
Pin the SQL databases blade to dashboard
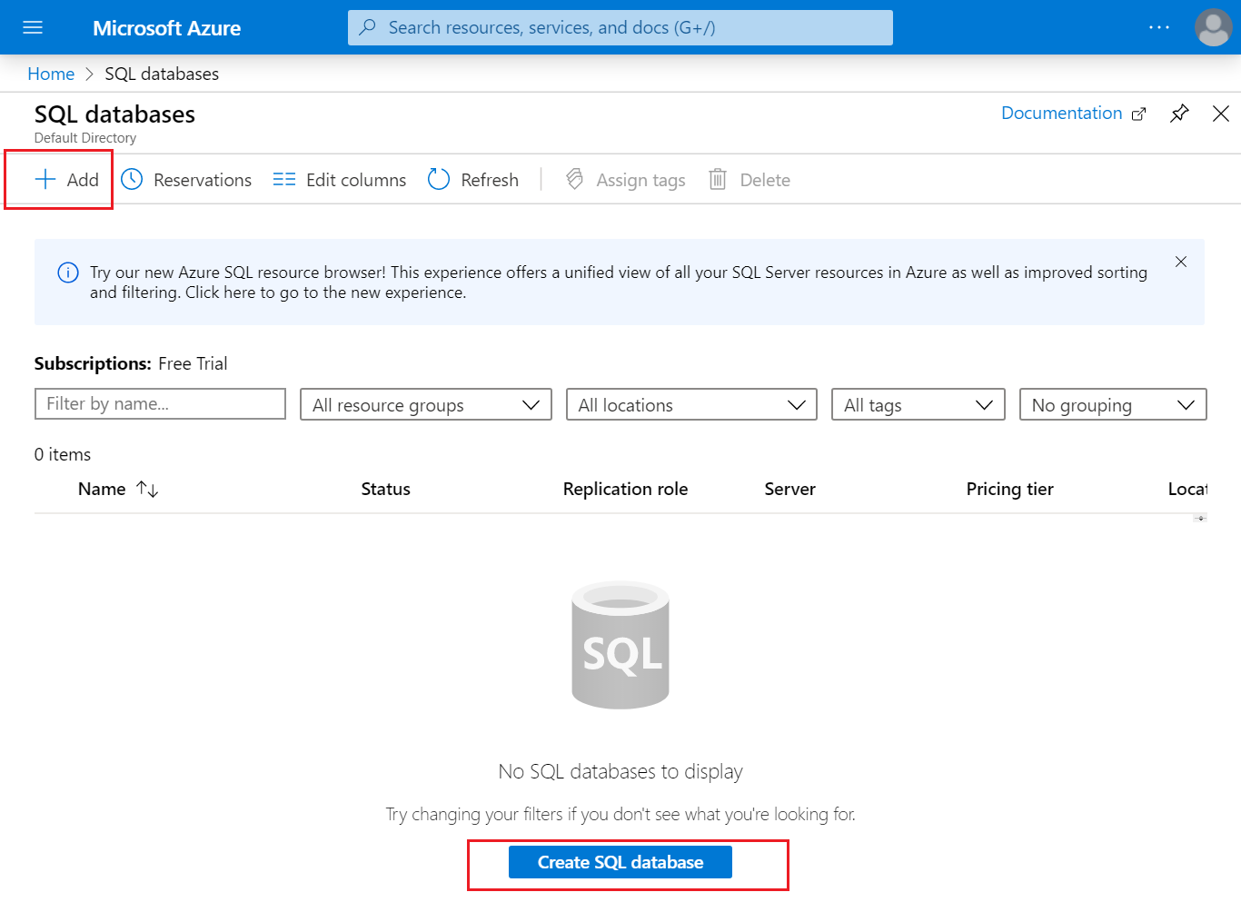tap(1179, 113)
